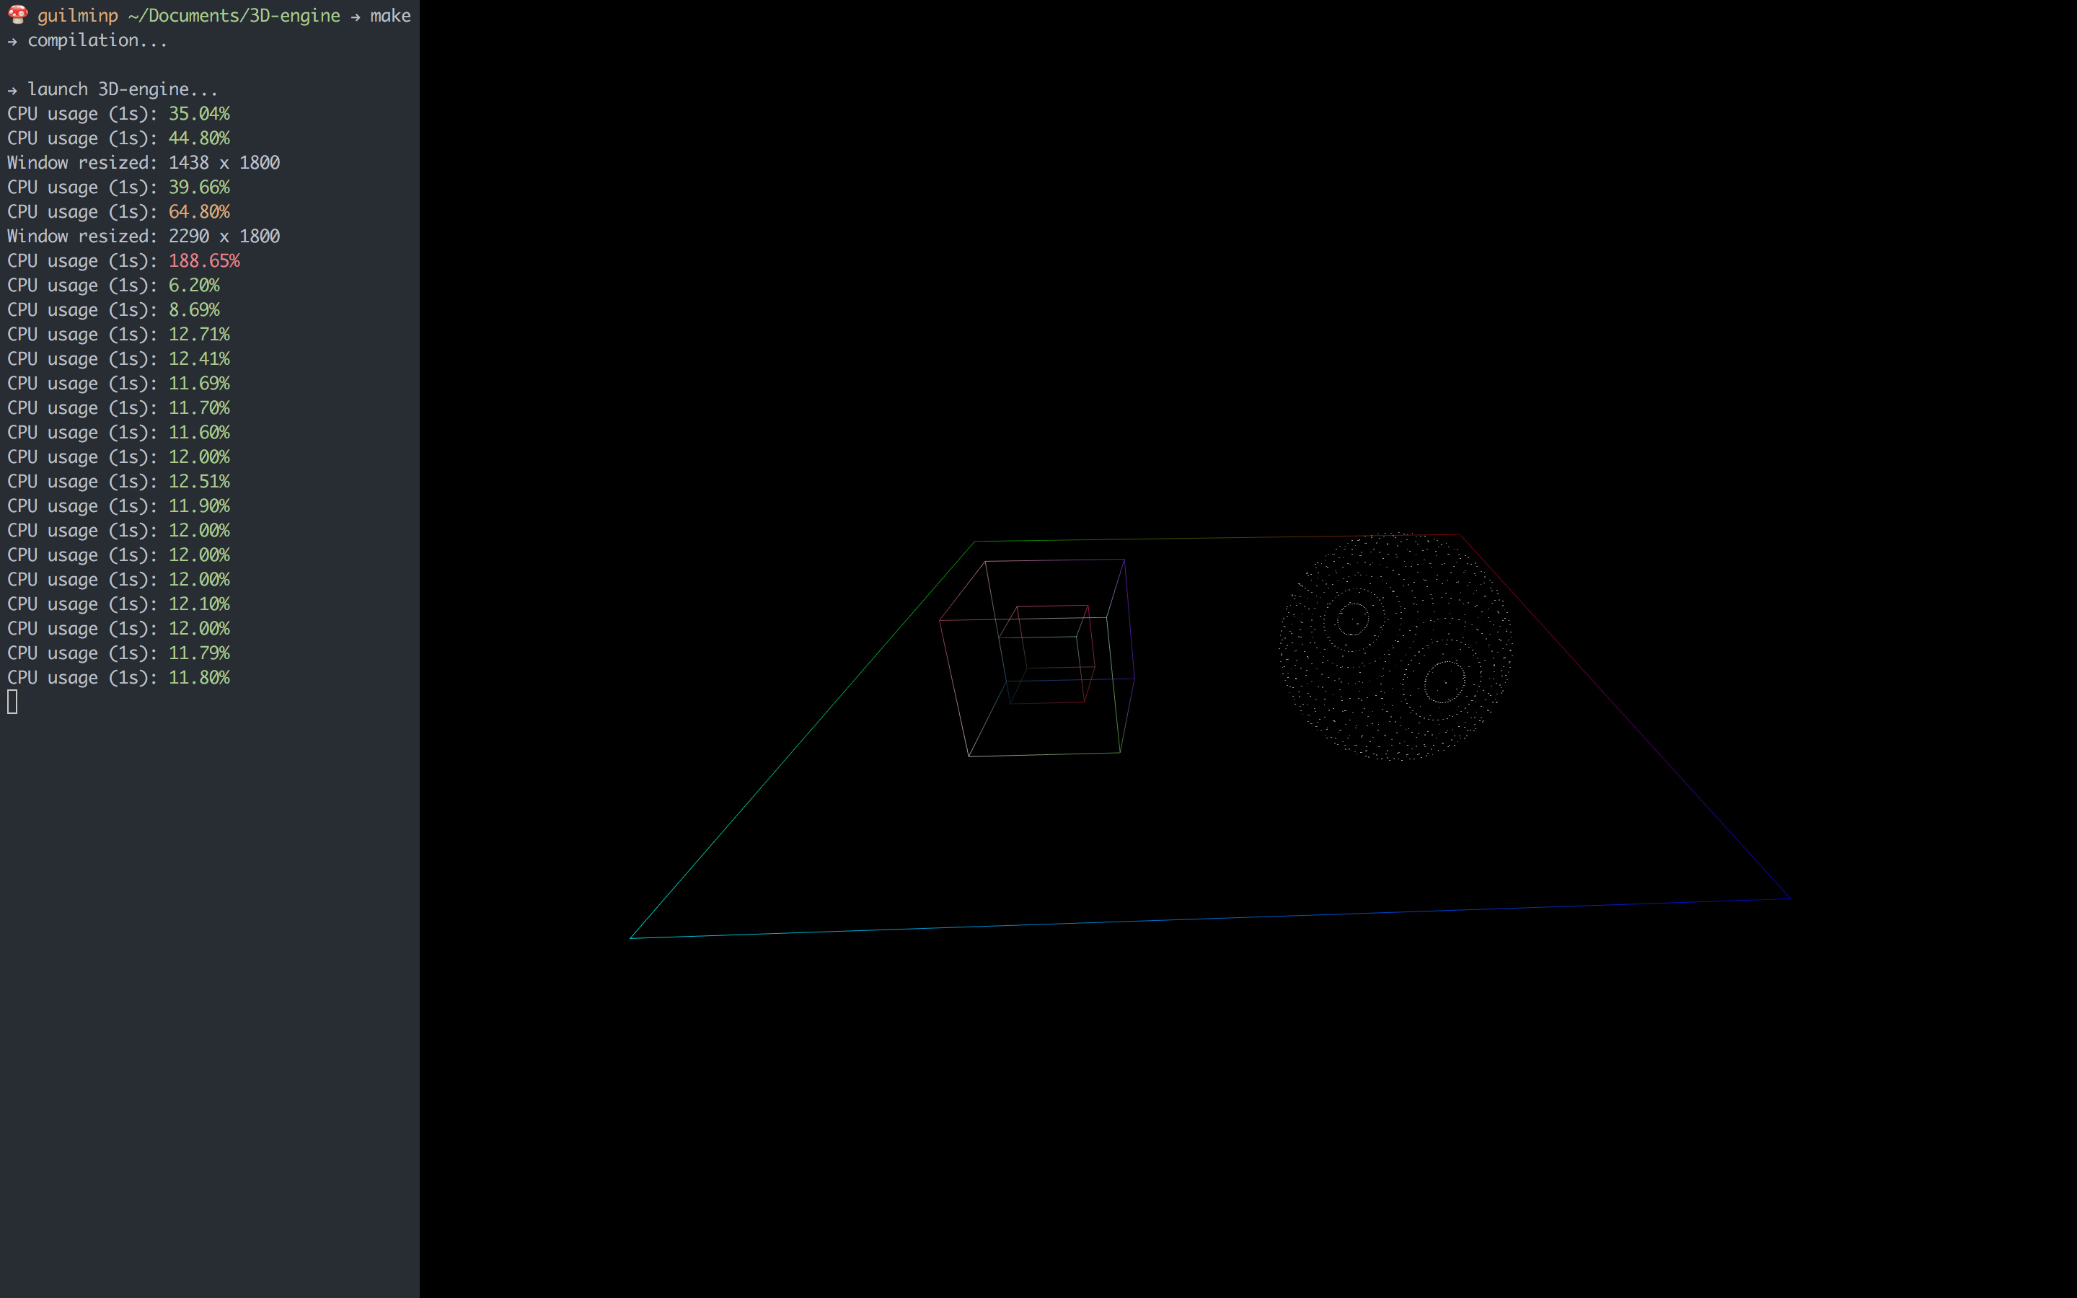
Task: Click the red 188.65% CPU usage value
Action: click(203, 260)
